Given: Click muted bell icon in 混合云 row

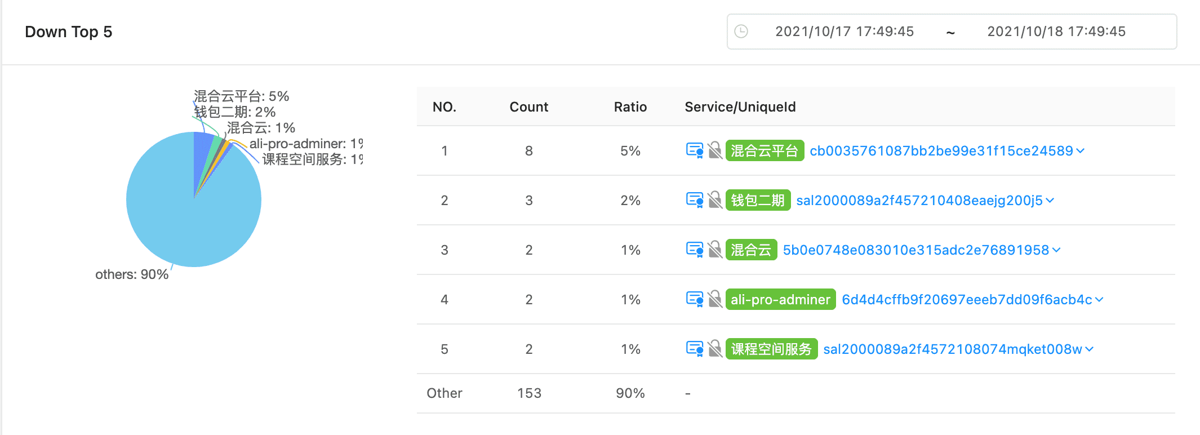Looking at the screenshot, I should click(715, 250).
